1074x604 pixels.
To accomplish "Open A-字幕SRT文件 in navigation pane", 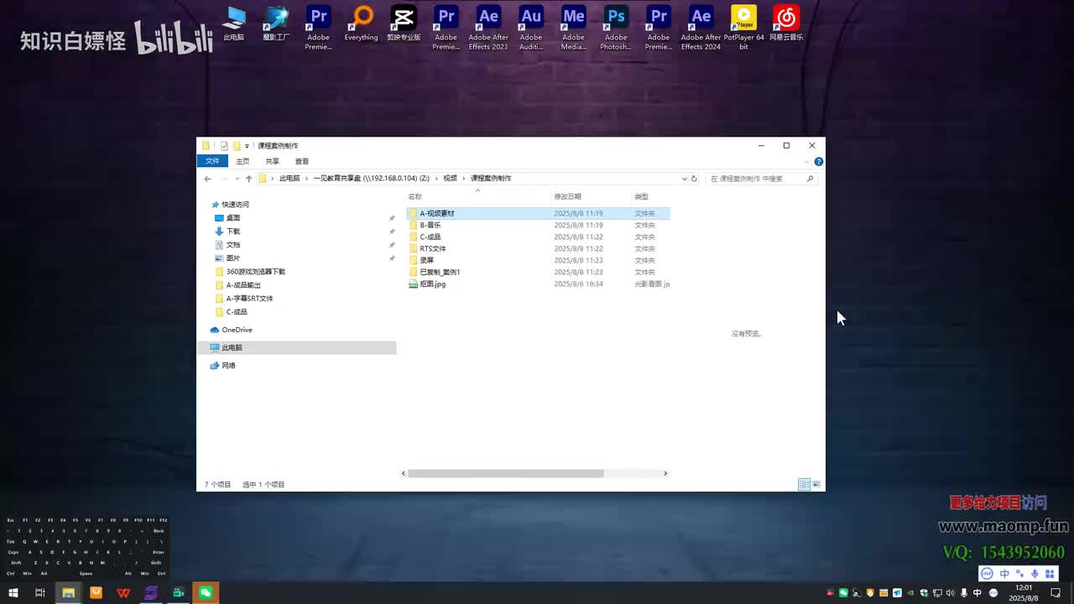I will 249,299.
